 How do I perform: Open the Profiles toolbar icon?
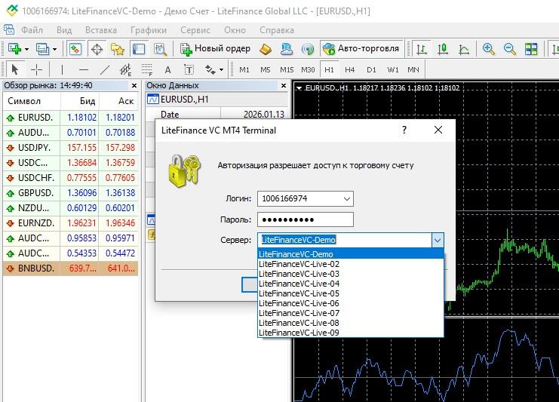pos(43,49)
